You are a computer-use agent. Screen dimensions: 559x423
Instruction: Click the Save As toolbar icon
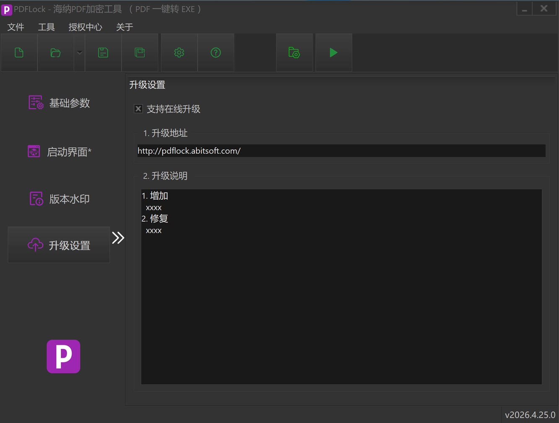(140, 52)
